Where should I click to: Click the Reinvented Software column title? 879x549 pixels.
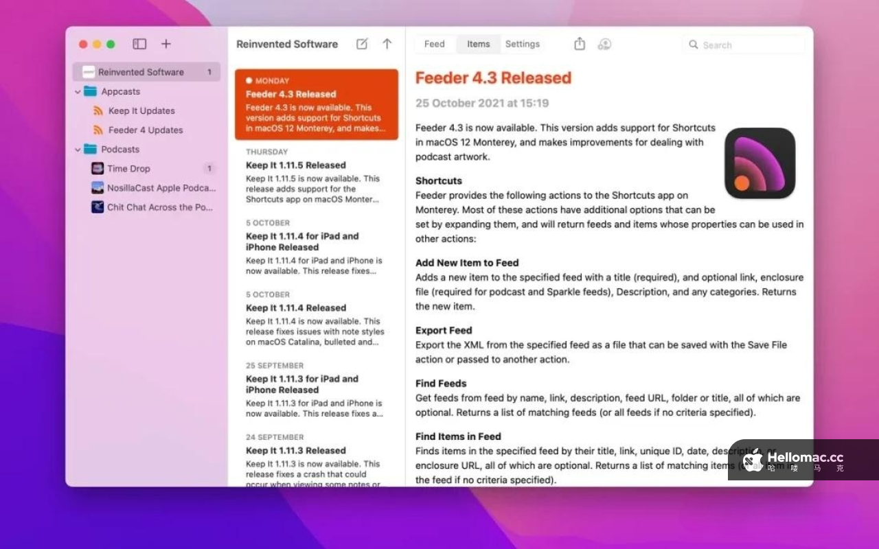click(287, 44)
